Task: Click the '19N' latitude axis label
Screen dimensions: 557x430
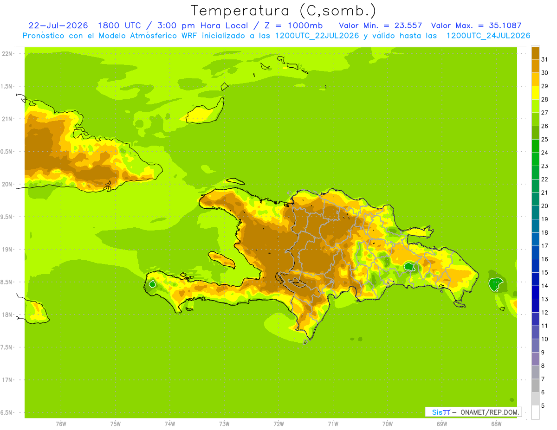Action: (x=7, y=250)
